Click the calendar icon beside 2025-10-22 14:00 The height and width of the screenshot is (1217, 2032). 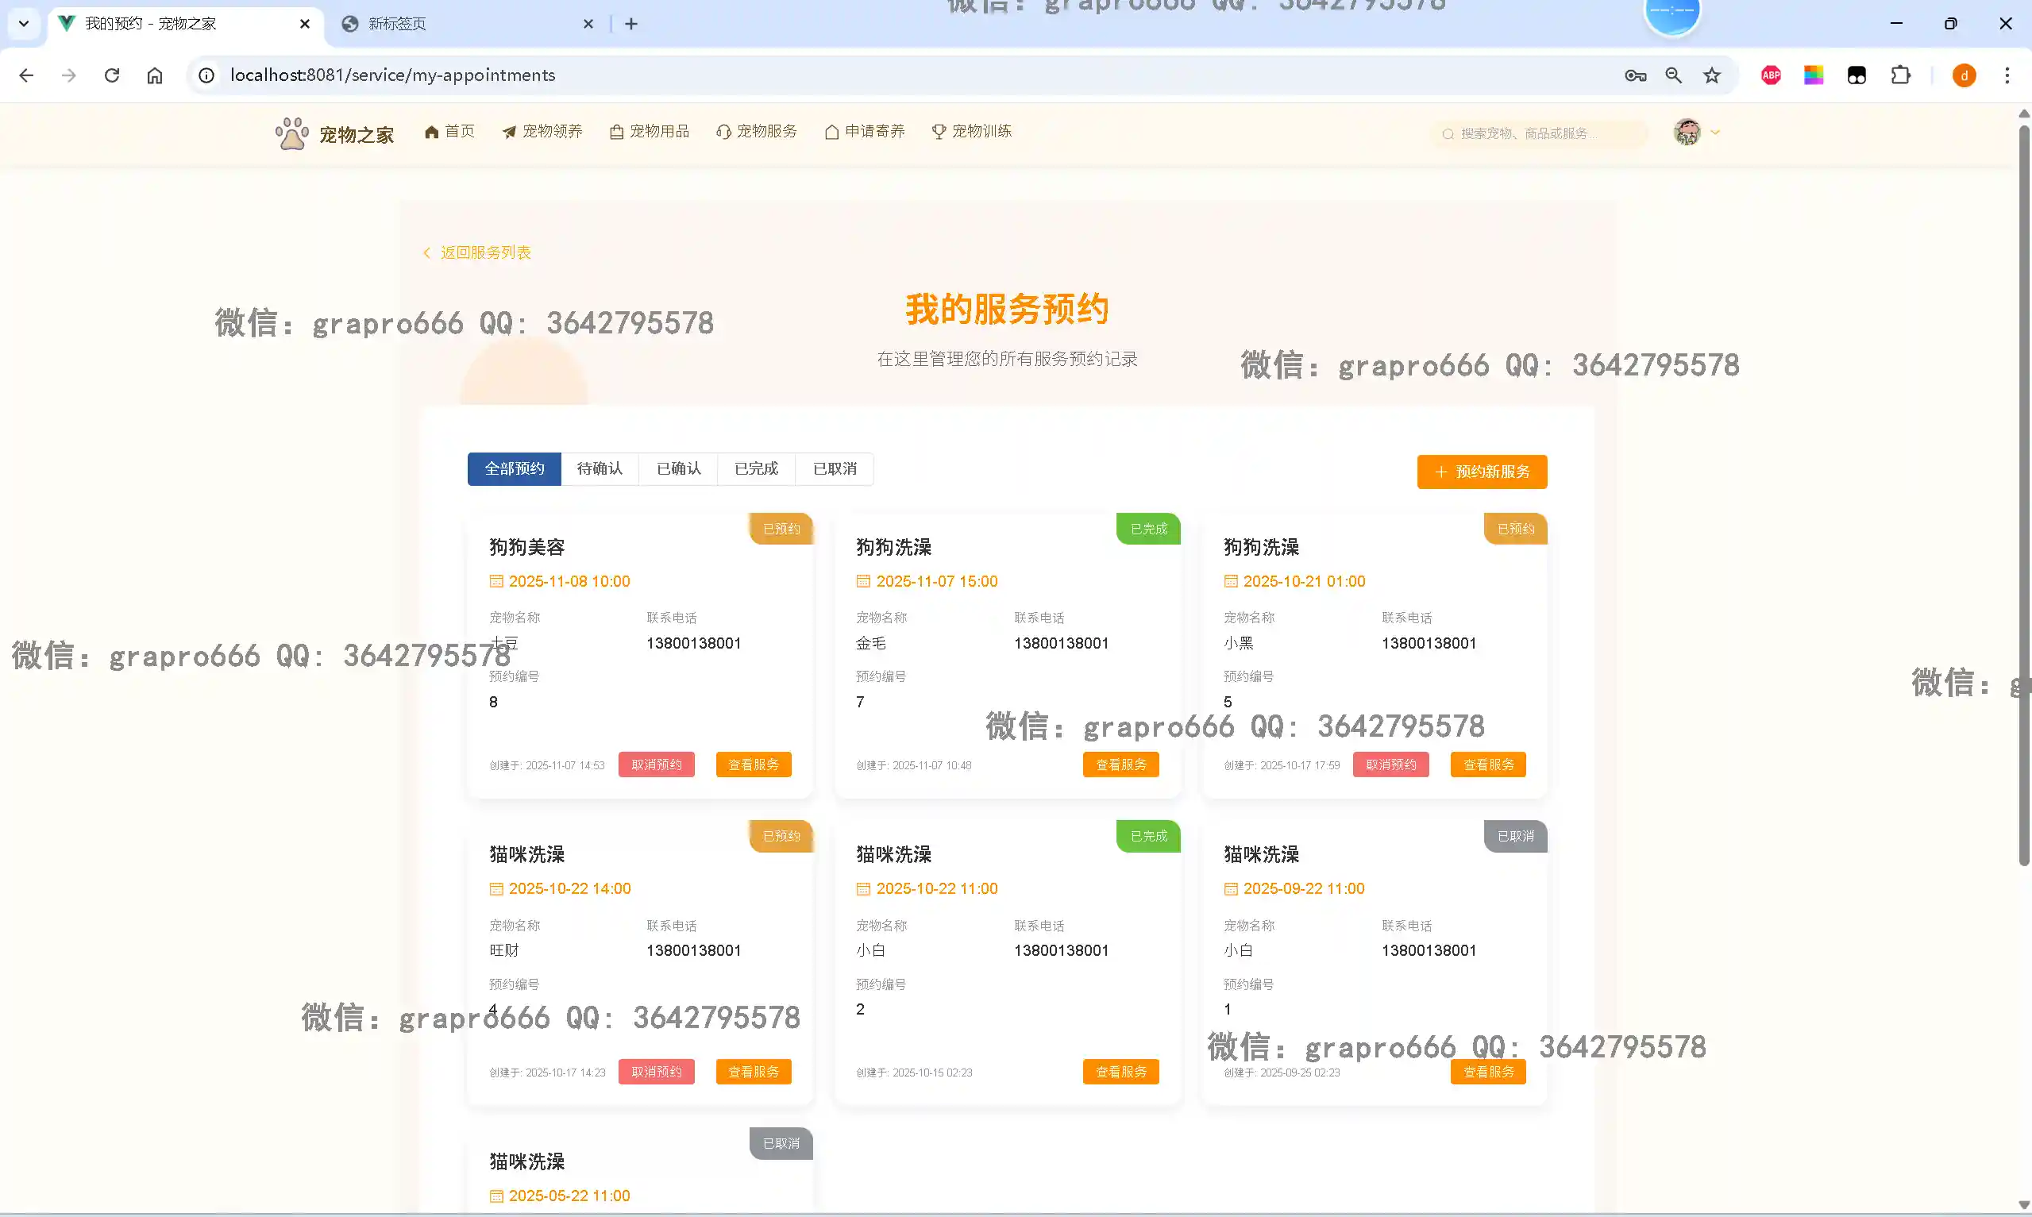click(496, 889)
